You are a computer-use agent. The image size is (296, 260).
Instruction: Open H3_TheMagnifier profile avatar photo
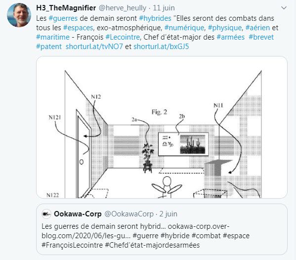(19, 15)
